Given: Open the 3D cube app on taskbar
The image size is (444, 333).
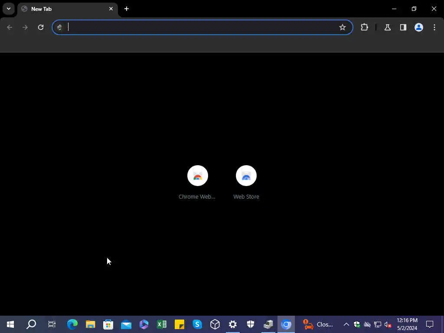Looking at the screenshot, I should (215, 324).
